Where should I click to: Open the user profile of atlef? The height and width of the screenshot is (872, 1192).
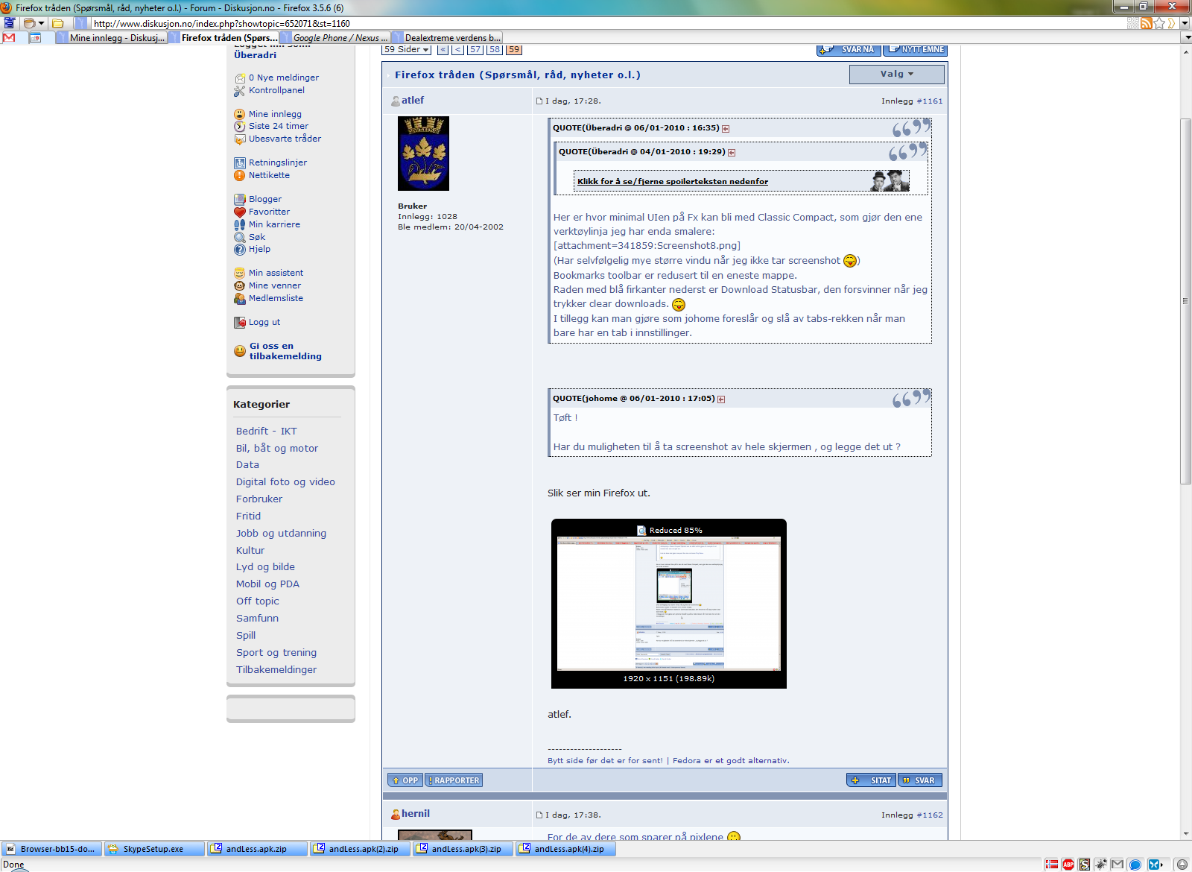[x=413, y=100]
